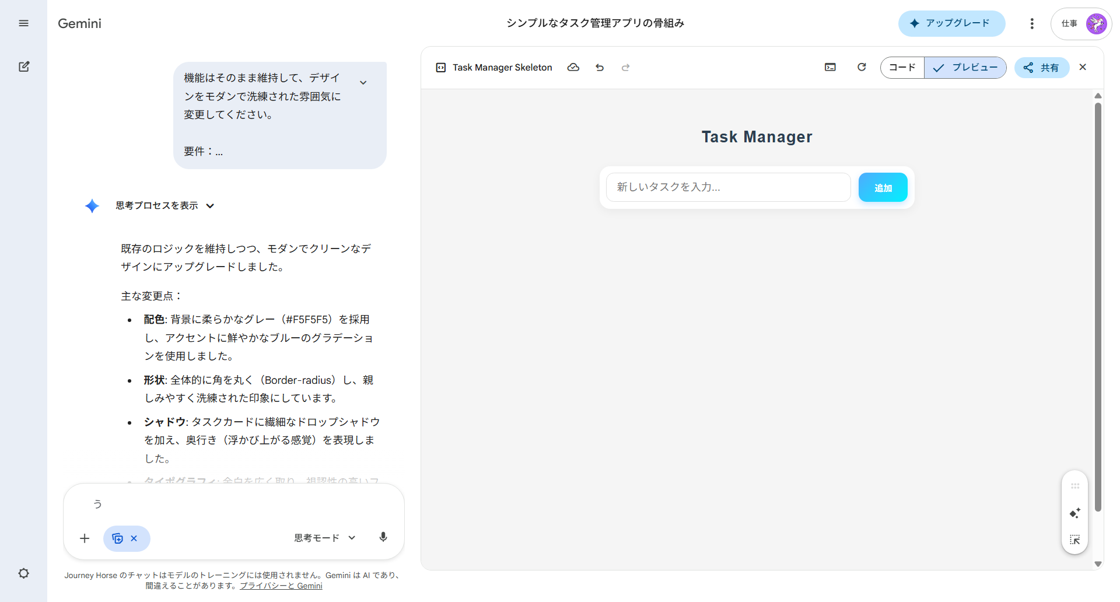Save the canvas to Drive via cloud icon

[x=573, y=67]
